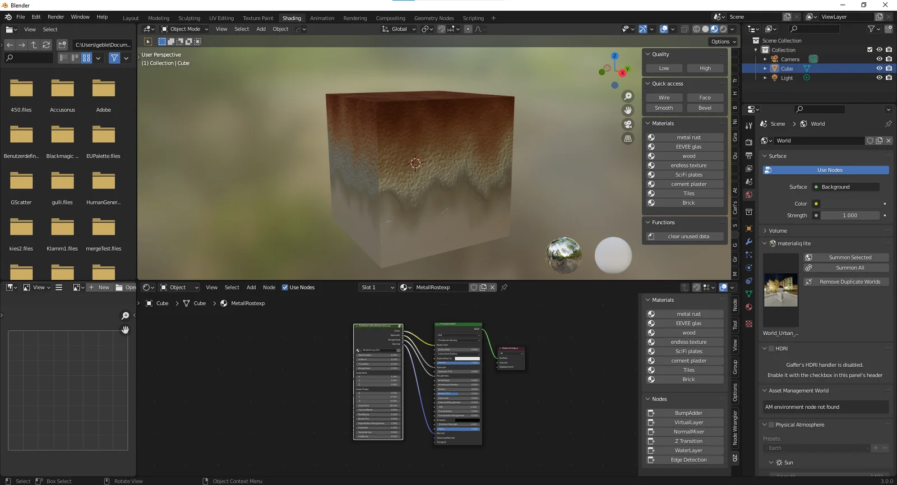Open the Window menu
Viewport: 897px width, 485px height.
pyautogui.click(x=80, y=17)
